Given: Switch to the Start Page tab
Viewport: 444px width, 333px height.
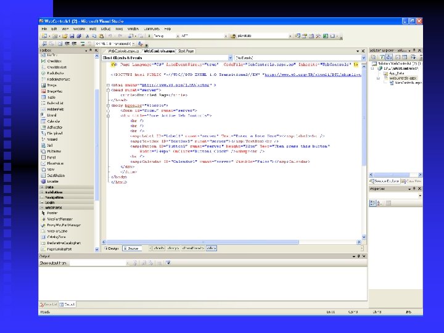Looking at the screenshot, I should coord(186,51).
